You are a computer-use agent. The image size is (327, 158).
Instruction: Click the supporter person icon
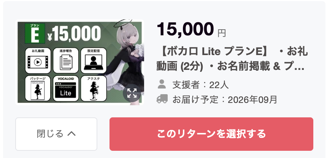[x=162, y=84]
